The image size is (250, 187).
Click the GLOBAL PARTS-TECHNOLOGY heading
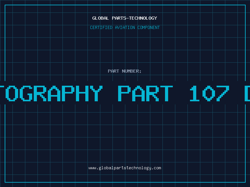(125, 18)
